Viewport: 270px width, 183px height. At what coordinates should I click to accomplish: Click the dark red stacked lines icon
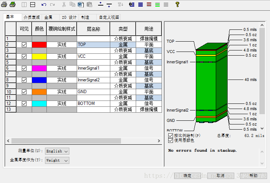149,4
